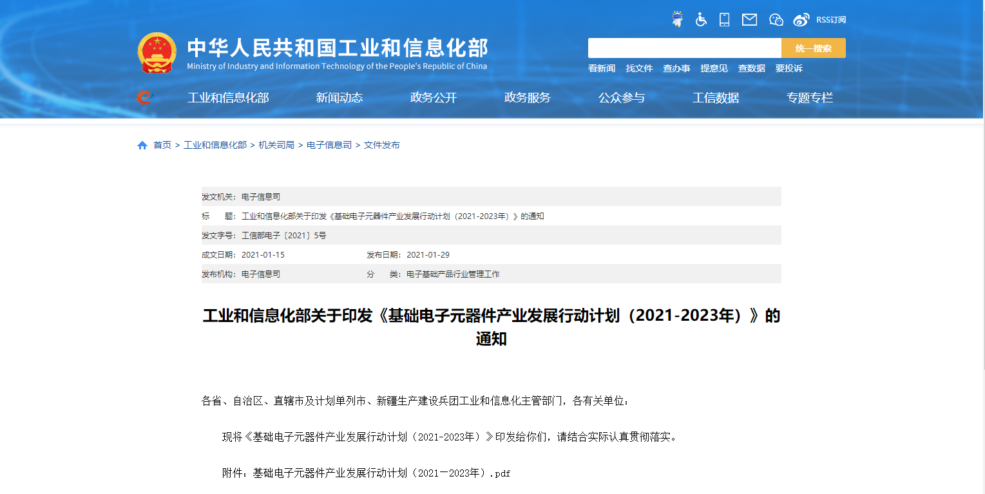Click the national emblem logo

pyautogui.click(x=157, y=52)
